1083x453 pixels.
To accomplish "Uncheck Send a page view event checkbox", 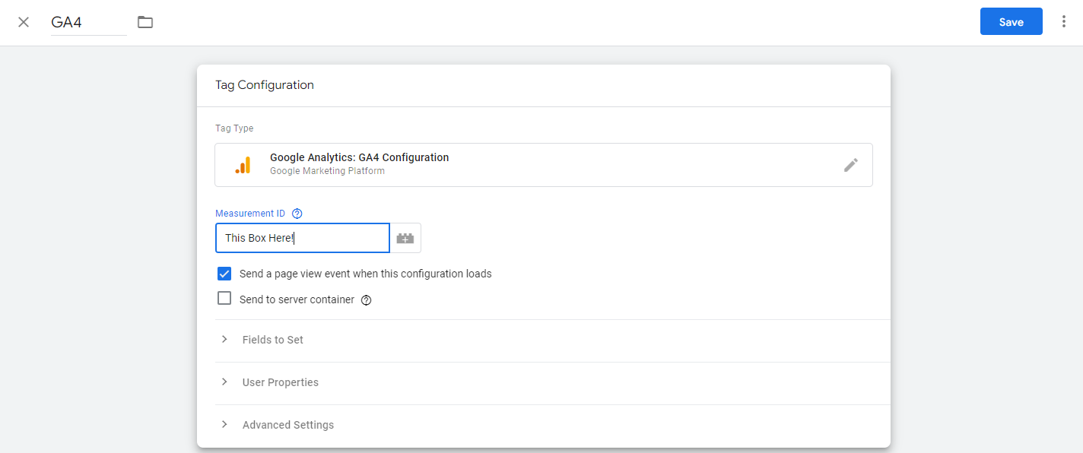I will [224, 274].
